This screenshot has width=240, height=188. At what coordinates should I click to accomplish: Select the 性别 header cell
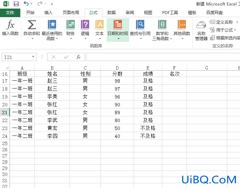(85, 74)
